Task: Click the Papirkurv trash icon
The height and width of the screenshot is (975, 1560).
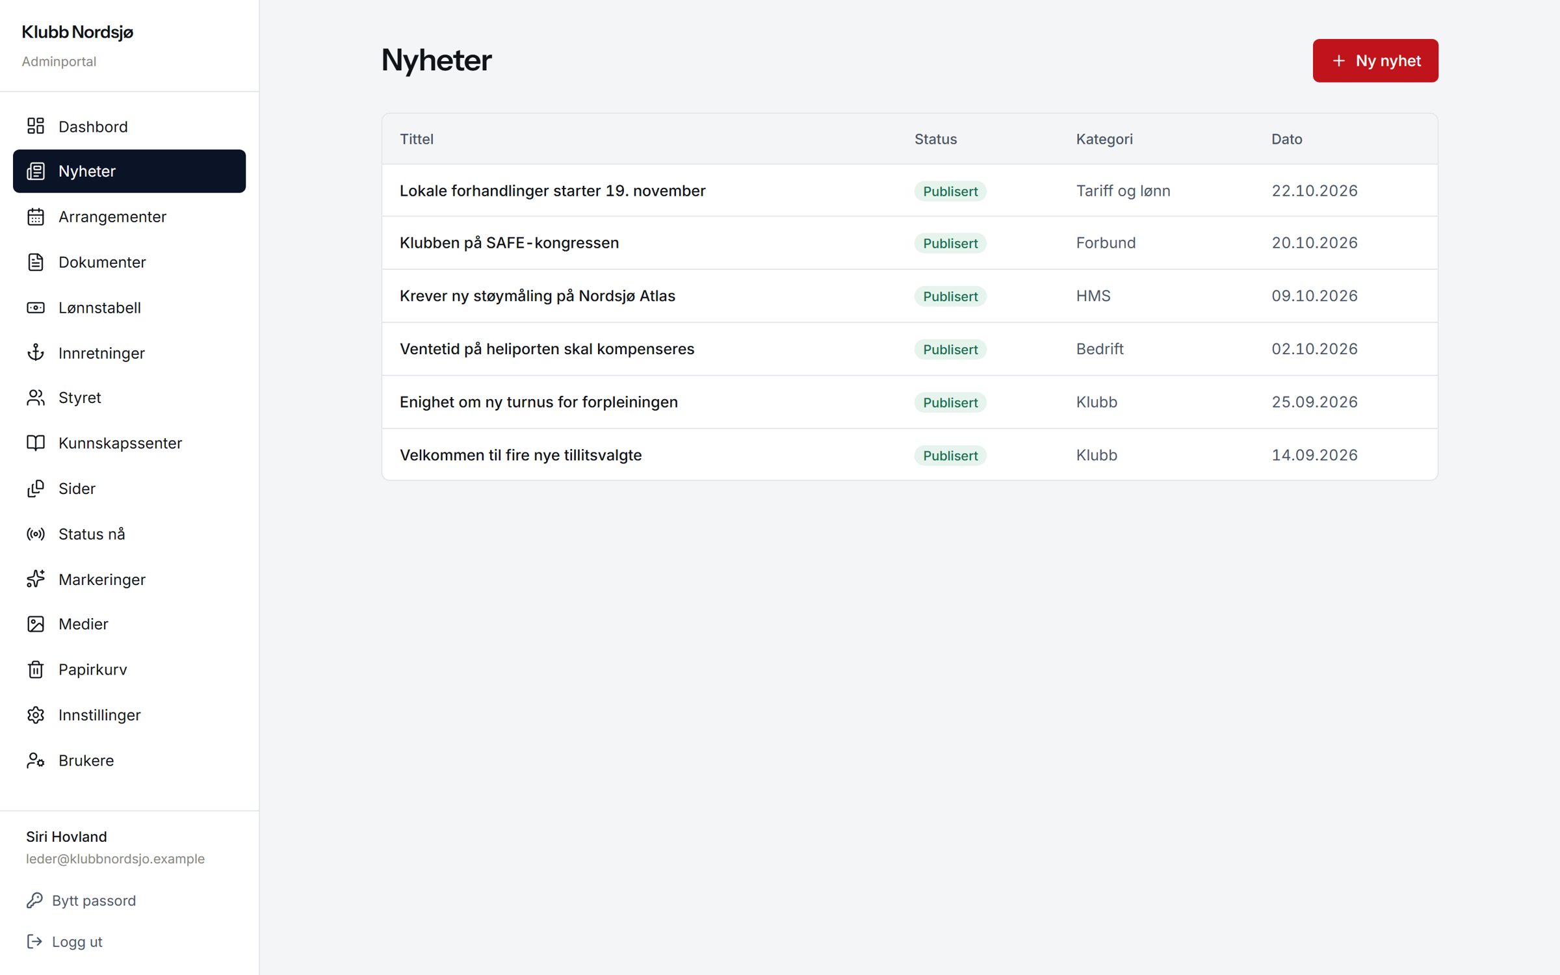Action: [x=36, y=669]
